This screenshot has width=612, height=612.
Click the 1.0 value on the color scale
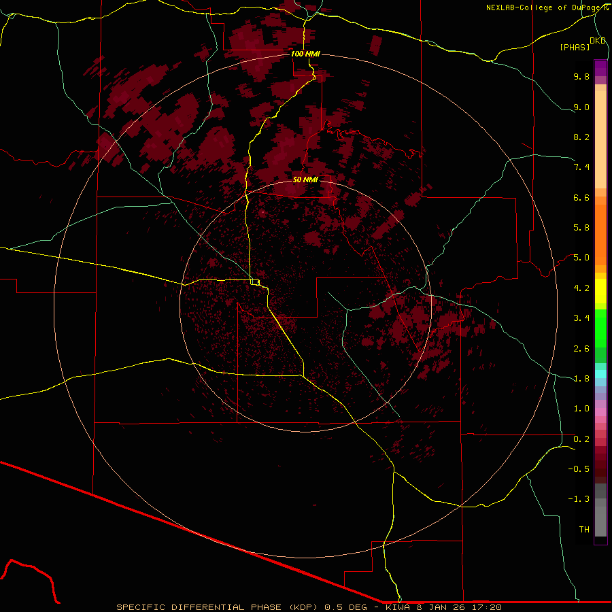click(x=581, y=409)
